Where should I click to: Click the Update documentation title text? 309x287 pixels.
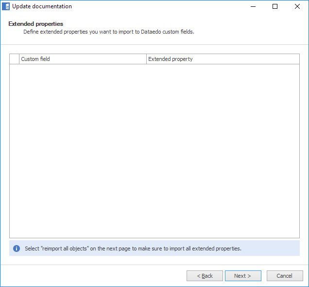tap(42, 6)
